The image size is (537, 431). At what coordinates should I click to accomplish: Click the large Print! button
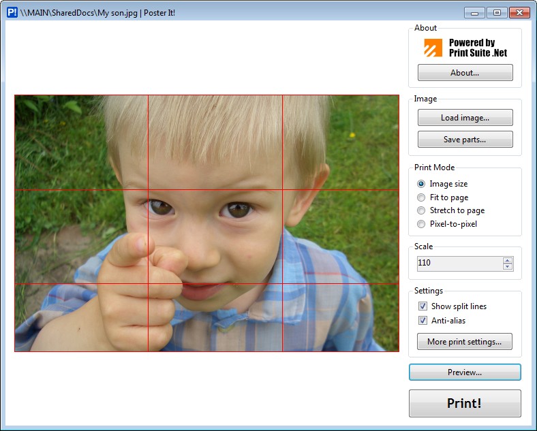point(465,403)
